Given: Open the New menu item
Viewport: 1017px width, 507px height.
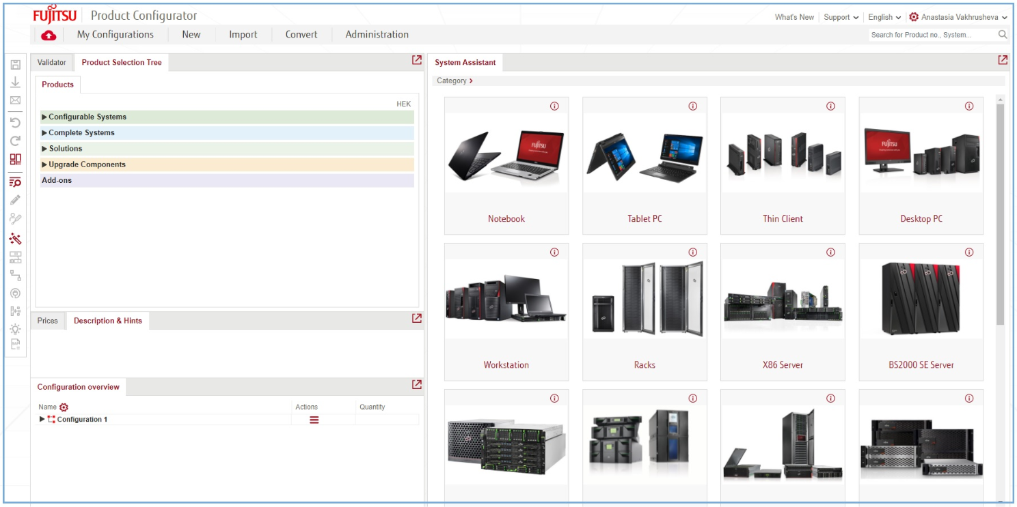Looking at the screenshot, I should tap(191, 35).
